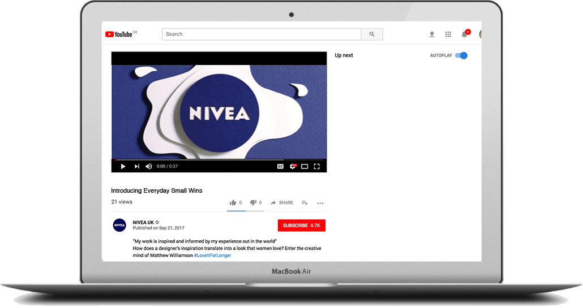583x308 pixels.
Task: Click the SHARE button
Action: (x=282, y=203)
